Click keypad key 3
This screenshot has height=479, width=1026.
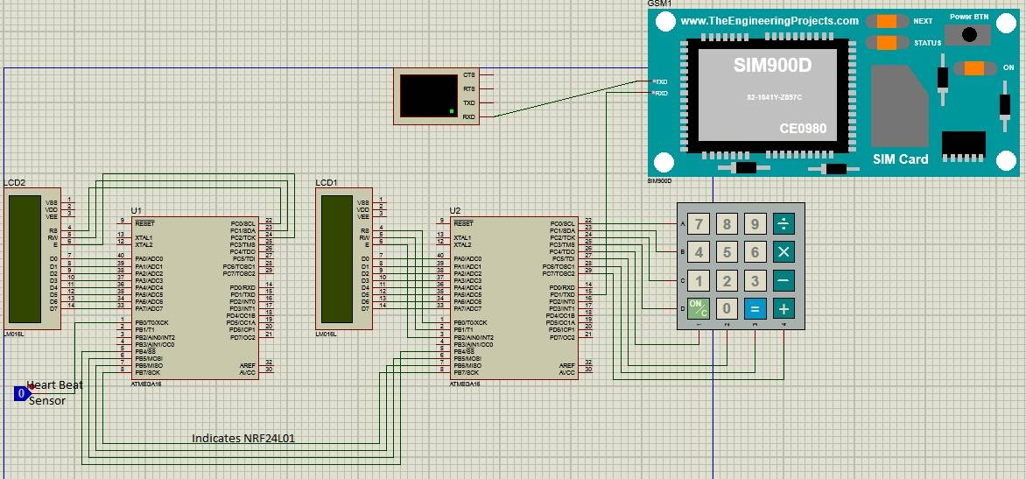point(755,281)
